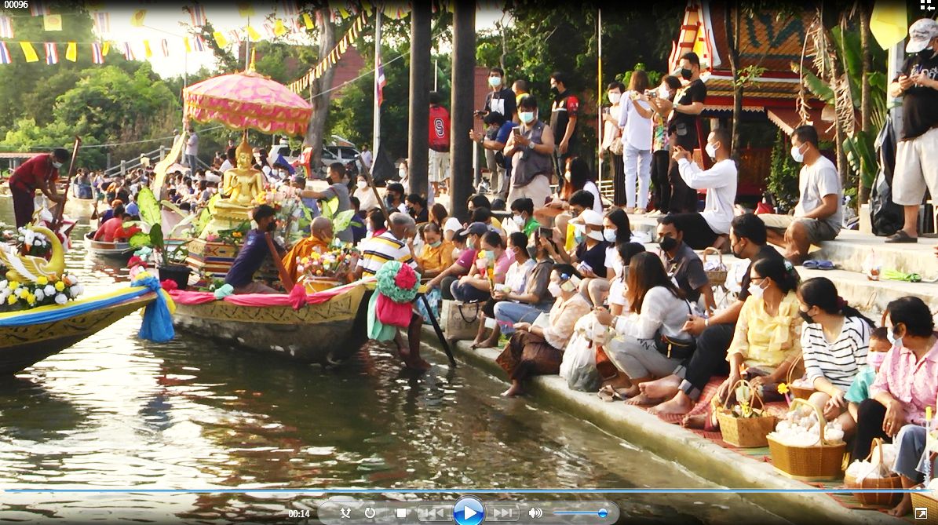Turn on shuffle playback
The image size is (938, 525).
(x=345, y=513)
